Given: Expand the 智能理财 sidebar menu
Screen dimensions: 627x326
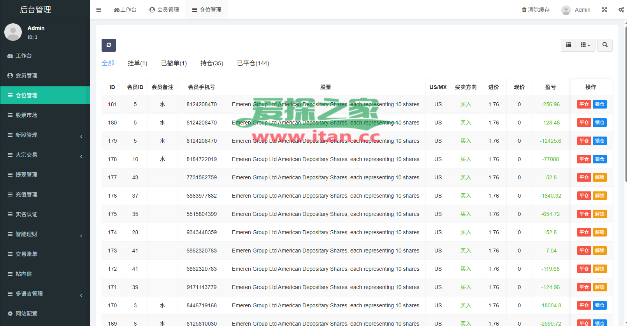Looking at the screenshot, I should [x=45, y=234].
